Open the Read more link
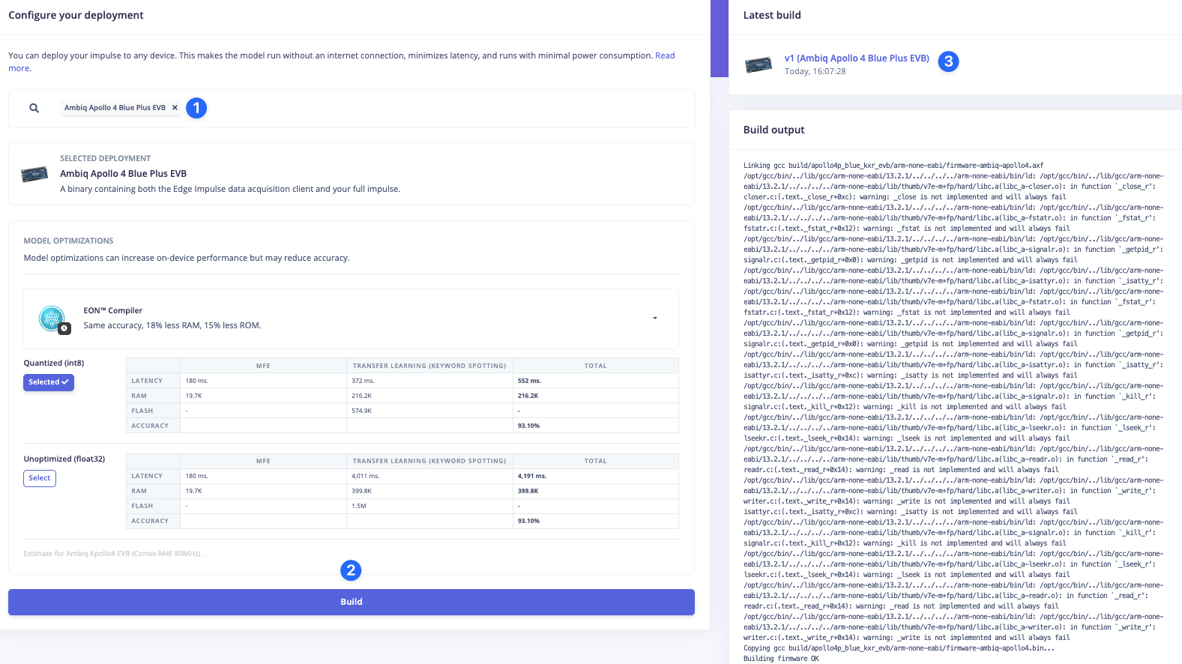Screen dimensions: 1182x664 click(665, 55)
